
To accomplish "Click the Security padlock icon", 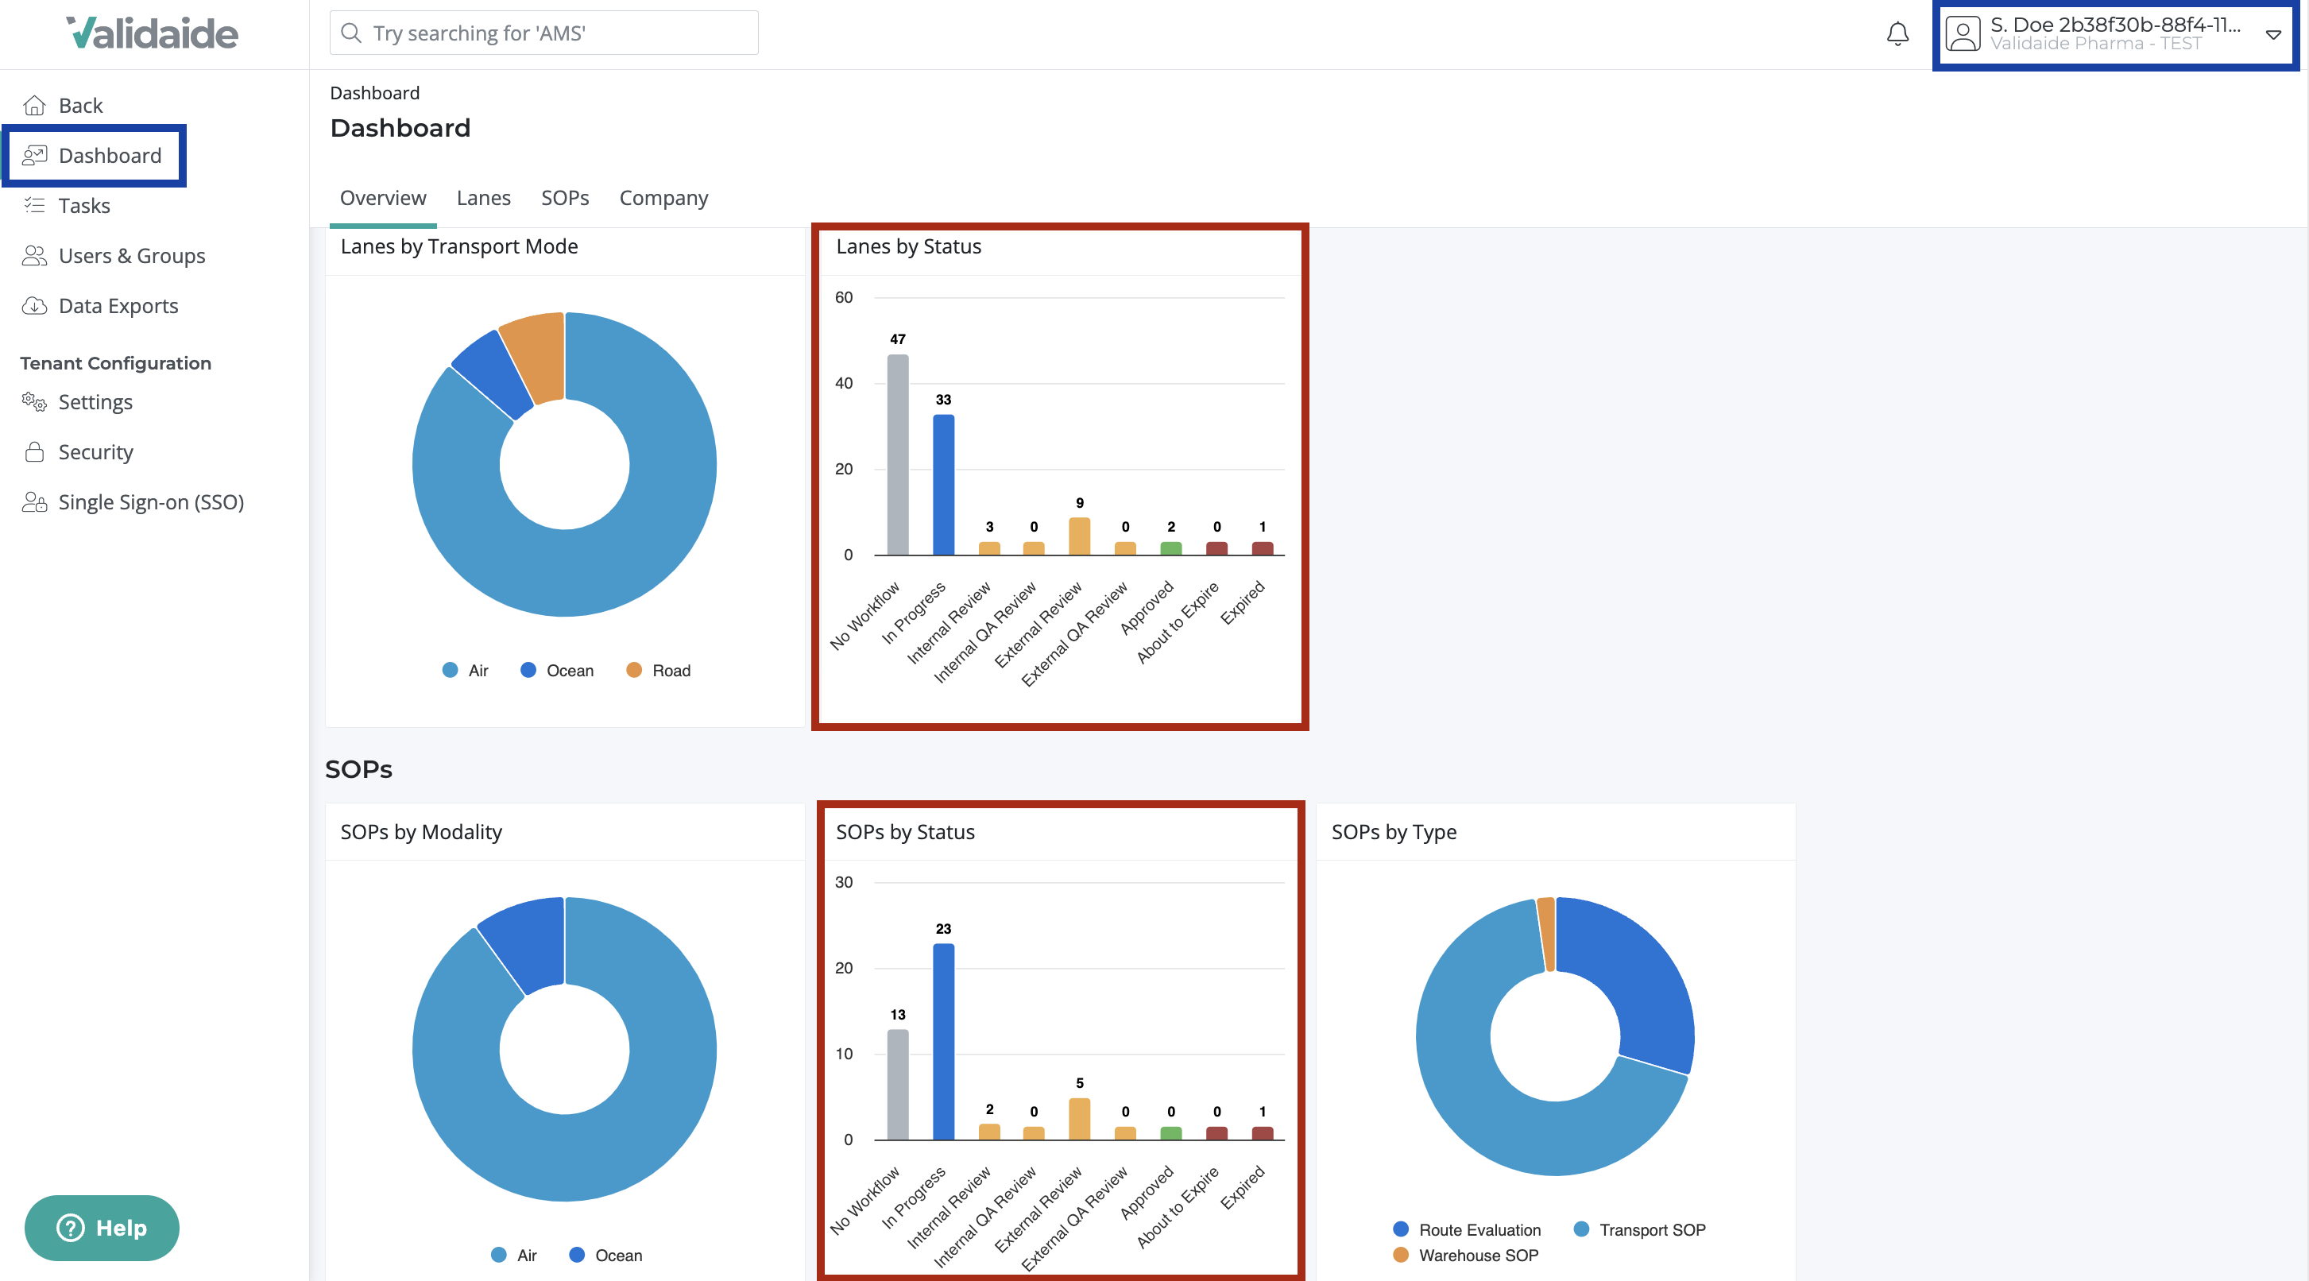I will 34,452.
